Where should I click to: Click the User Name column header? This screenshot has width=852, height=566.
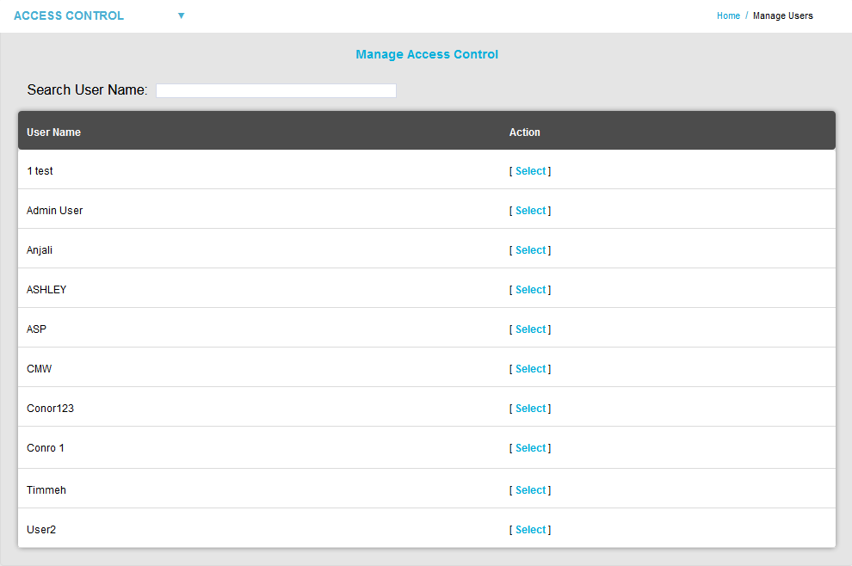click(53, 132)
